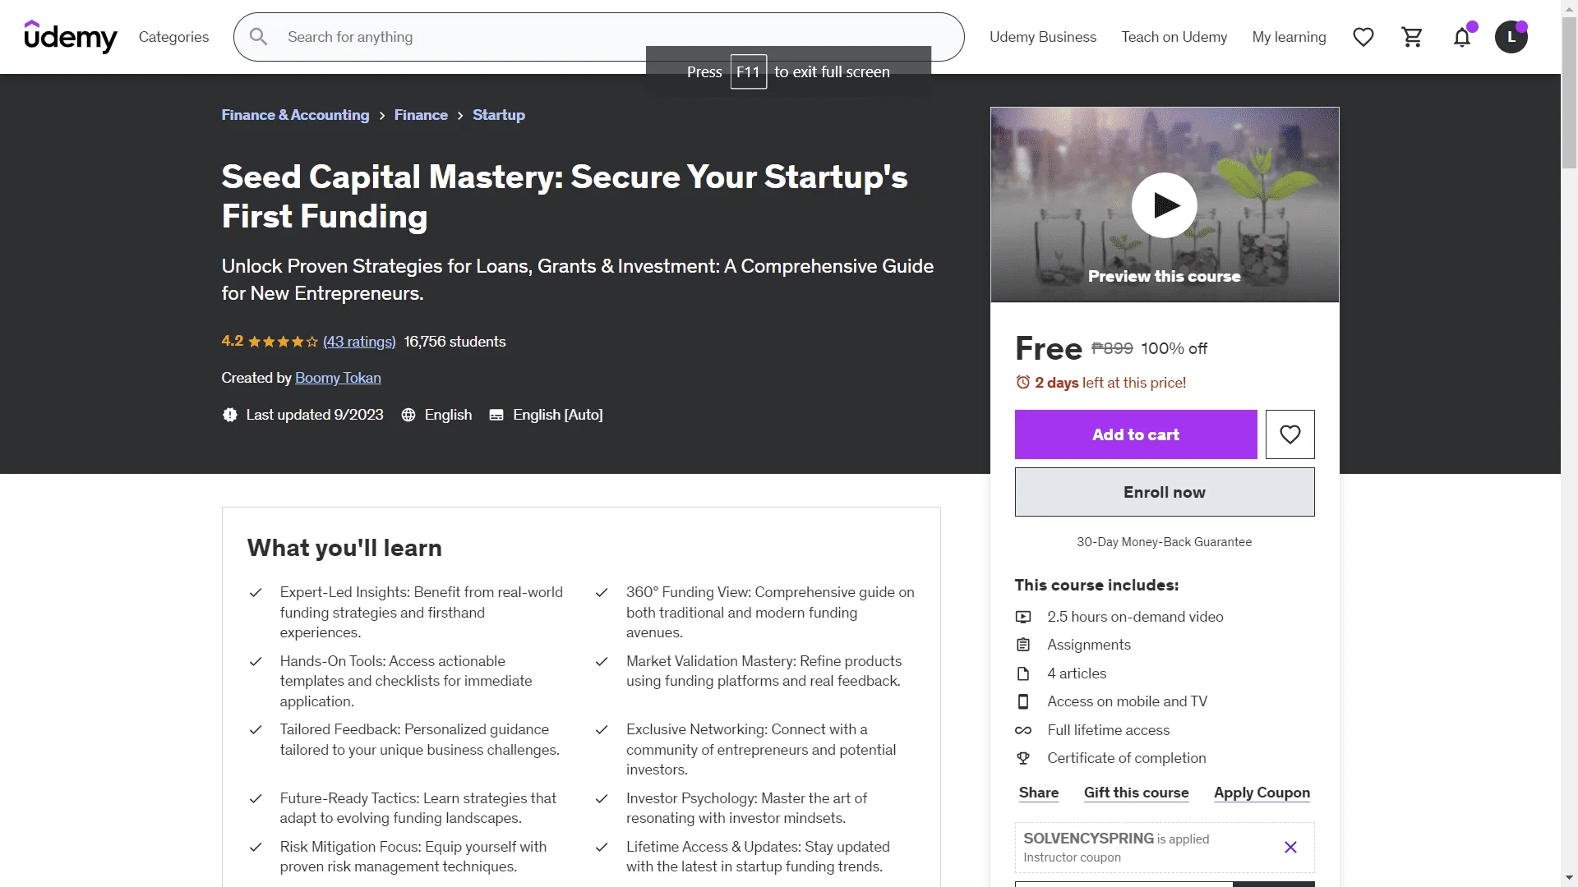Image resolution: width=1578 pixels, height=887 pixels.
Task: Click '2.5 hours on-demand video' text
Action: pyautogui.click(x=1135, y=617)
